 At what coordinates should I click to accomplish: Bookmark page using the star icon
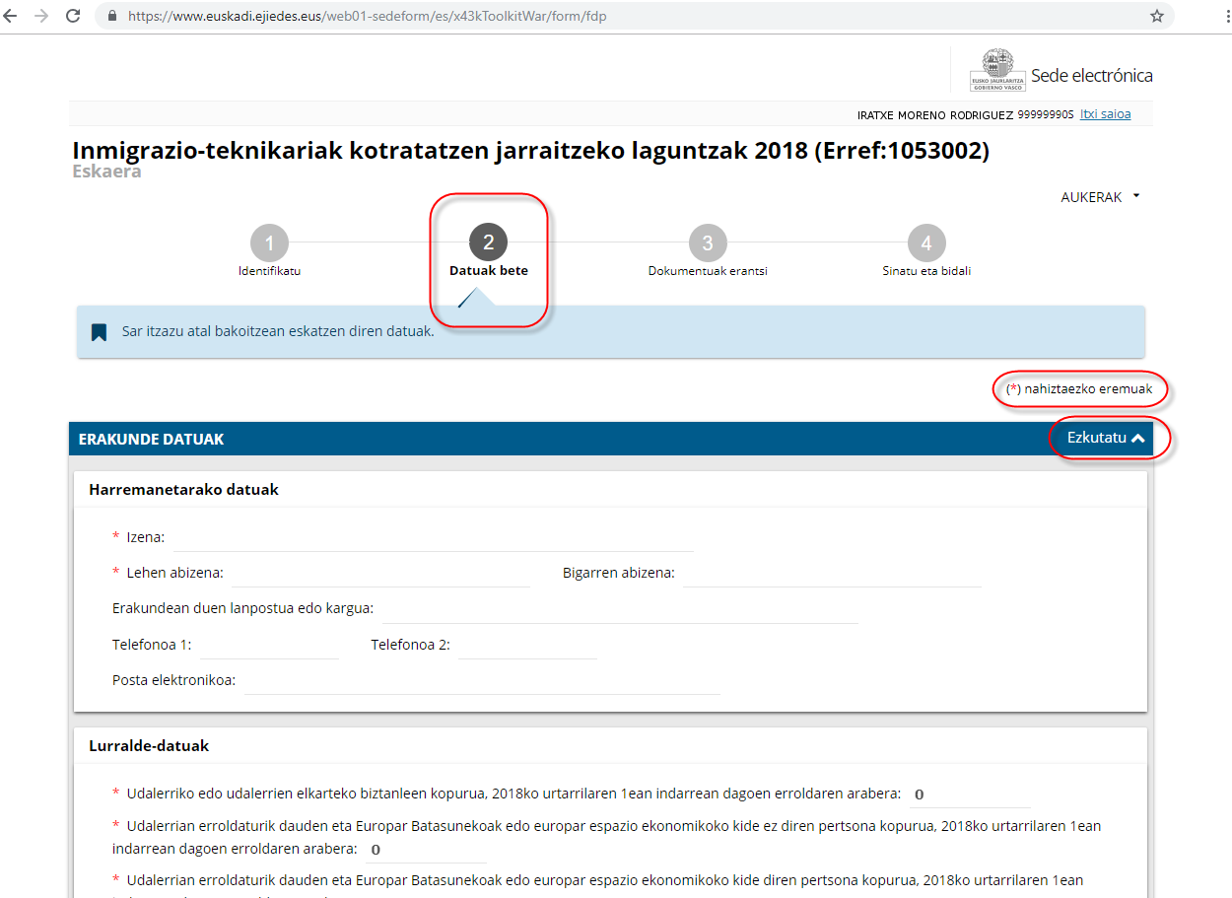pos(1157,17)
